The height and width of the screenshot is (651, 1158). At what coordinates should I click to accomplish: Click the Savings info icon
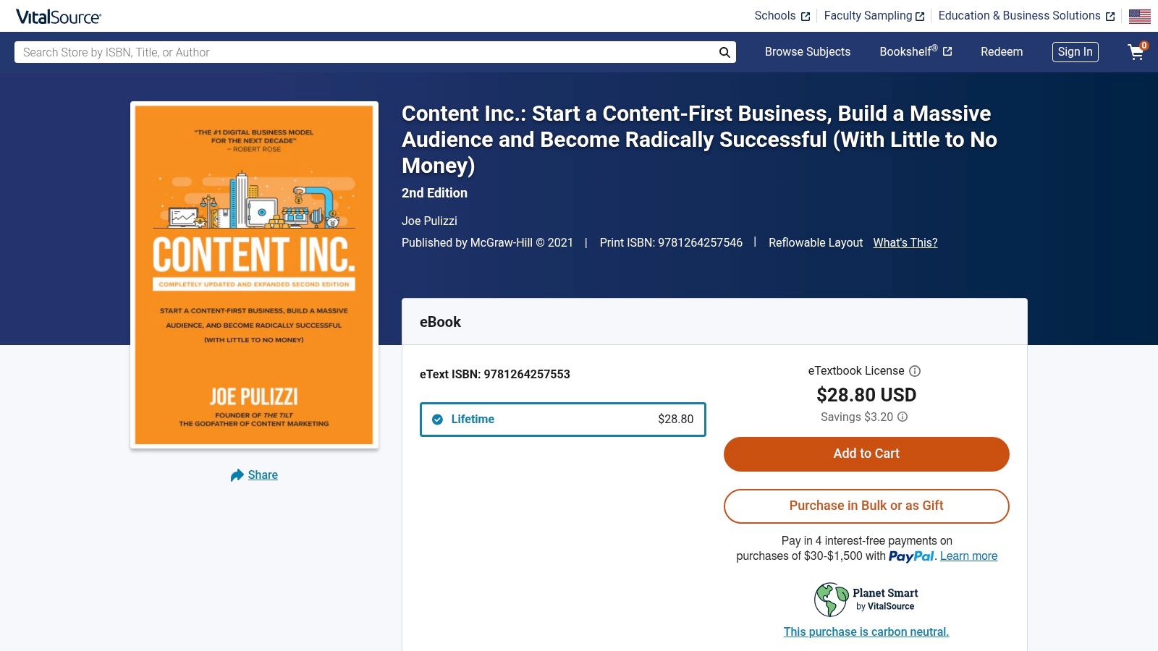[902, 417]
